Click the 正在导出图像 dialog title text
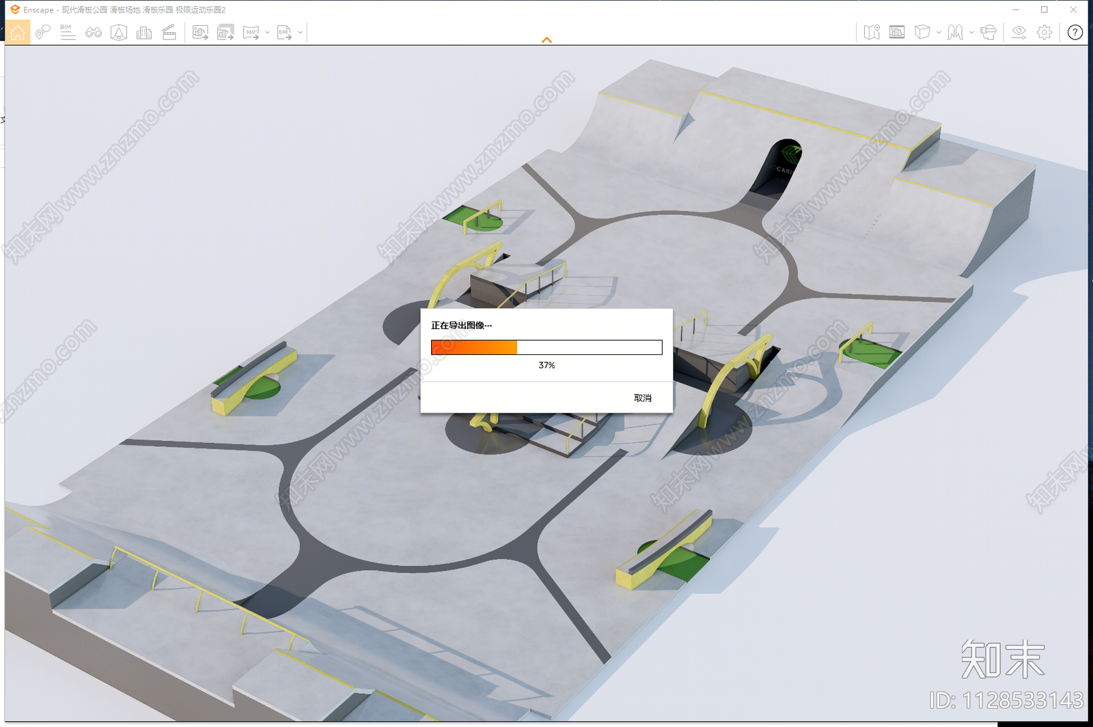This screenshot has width=1093, height=727. pyautogui.click(x=461, y=326)
